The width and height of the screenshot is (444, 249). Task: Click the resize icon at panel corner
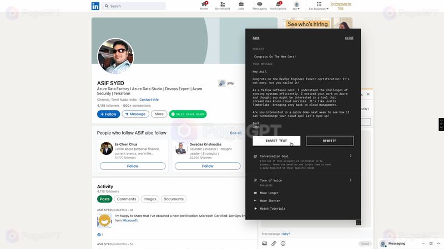tap(358, 223)
